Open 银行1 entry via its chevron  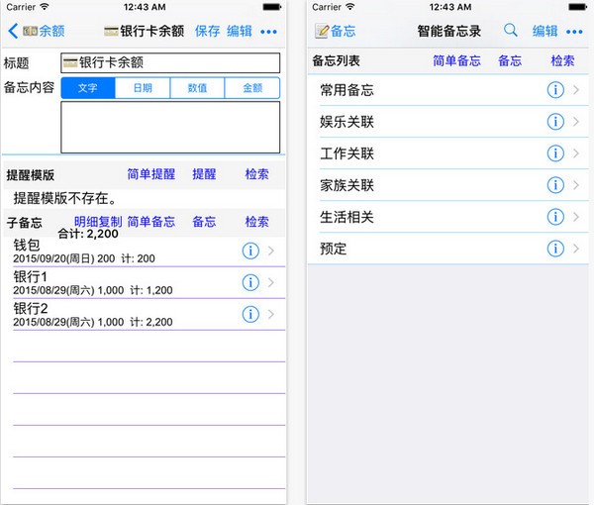[x=271, y=282]
